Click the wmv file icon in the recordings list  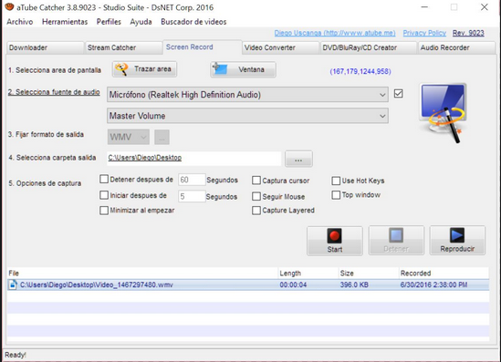coord(13,284)
